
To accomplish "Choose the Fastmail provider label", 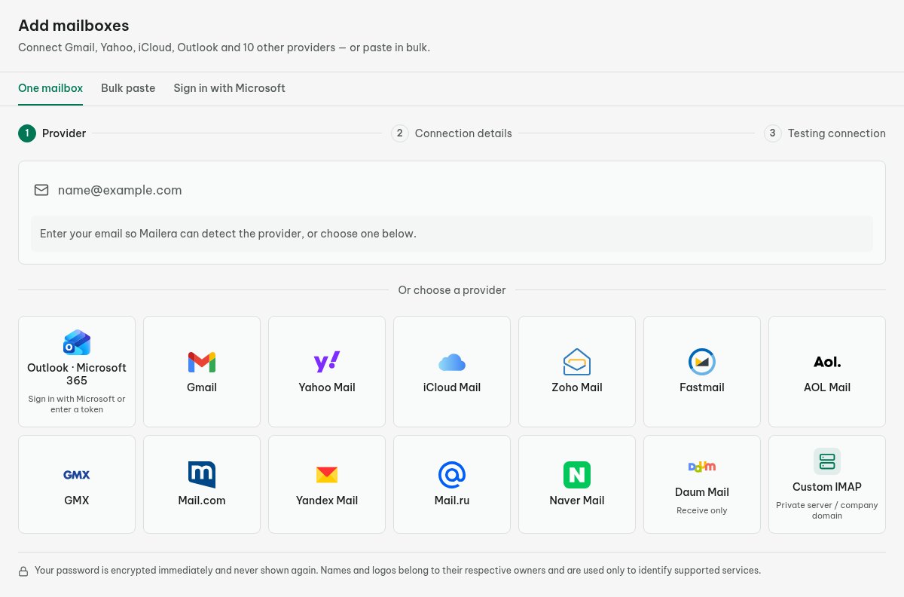I will (702, 387).
